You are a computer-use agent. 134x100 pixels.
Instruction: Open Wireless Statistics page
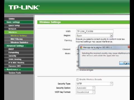pos(19,42)
